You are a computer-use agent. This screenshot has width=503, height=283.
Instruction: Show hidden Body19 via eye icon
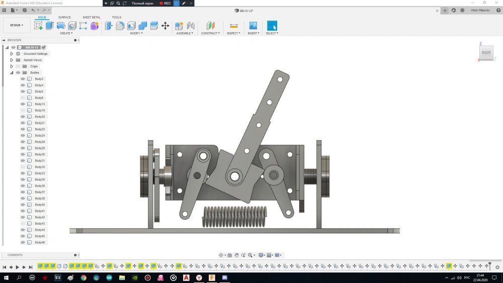(x=23, y=110)
